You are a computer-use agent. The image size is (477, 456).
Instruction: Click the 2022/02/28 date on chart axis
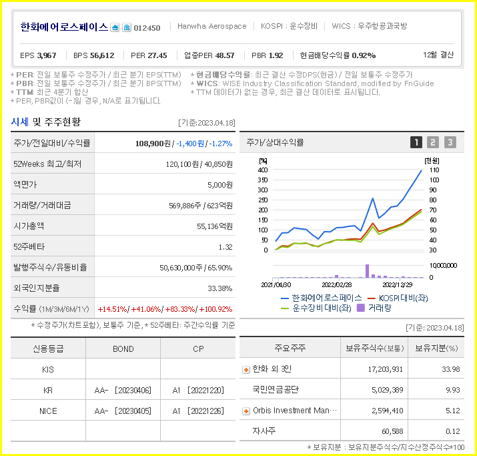(x=337, y=285)
